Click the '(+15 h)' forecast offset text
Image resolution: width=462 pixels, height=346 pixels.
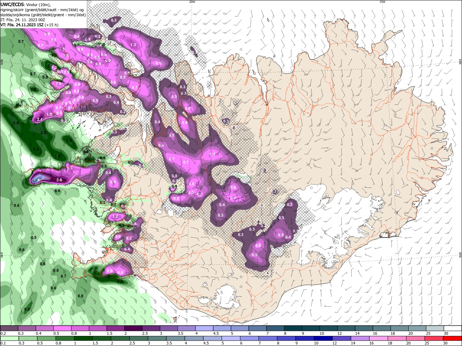coord(52,25)
